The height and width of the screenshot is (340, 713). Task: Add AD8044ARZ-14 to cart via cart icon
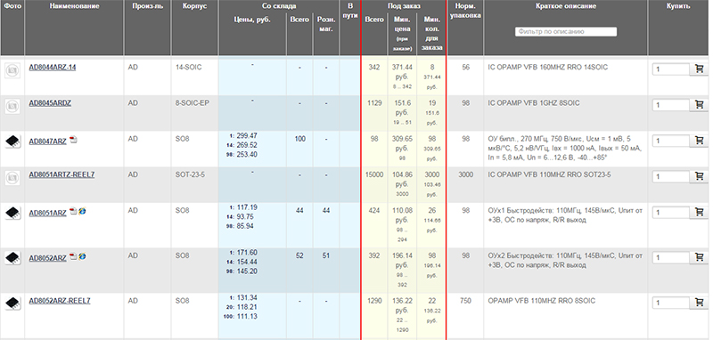(x=699, y=69)
